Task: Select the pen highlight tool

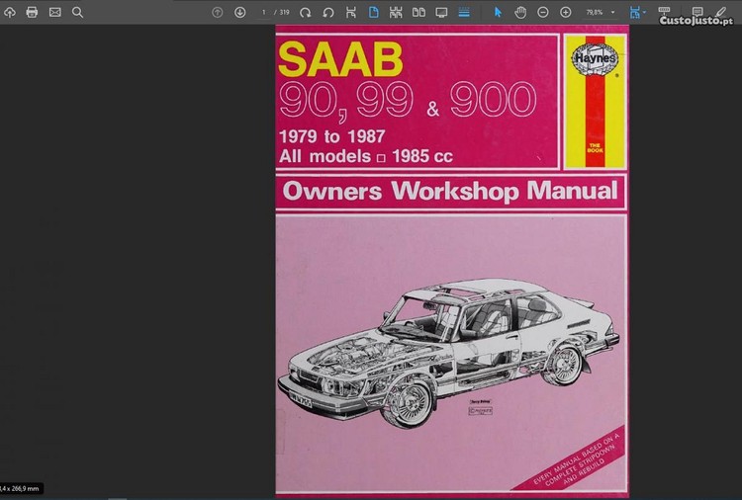Action: (721, 12)
